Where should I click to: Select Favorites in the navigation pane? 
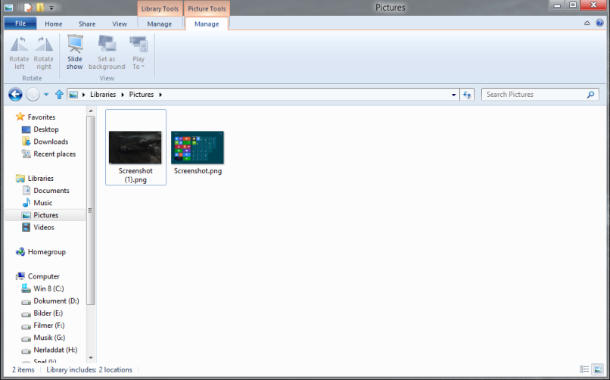[x=41, y=117]
